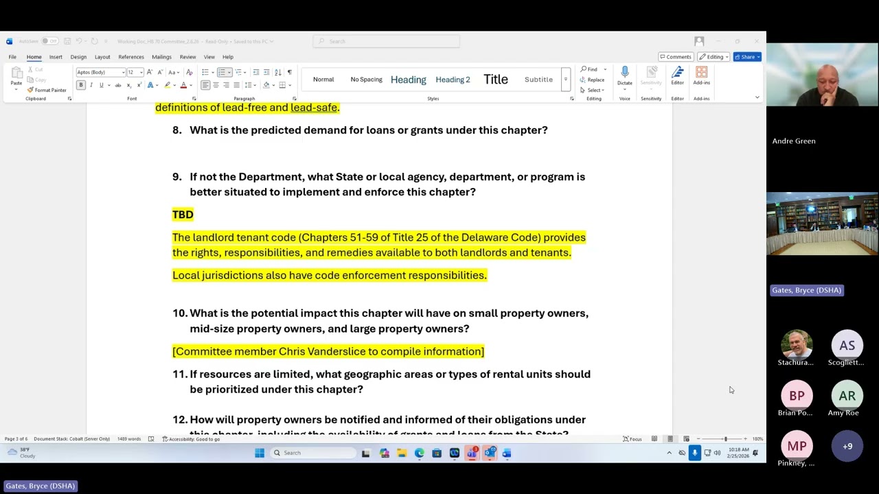Screen dimensions: 879x494
Task: Open Shading paint bucket color
Action: tap(266, 85)
